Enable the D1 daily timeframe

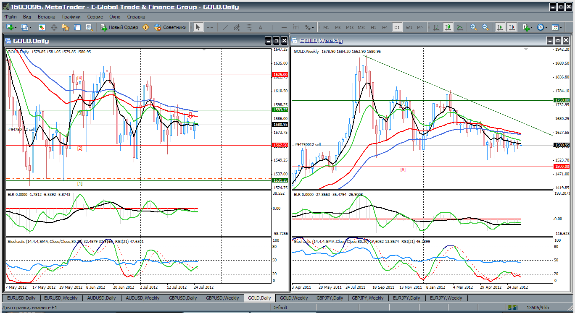point(397,27)
